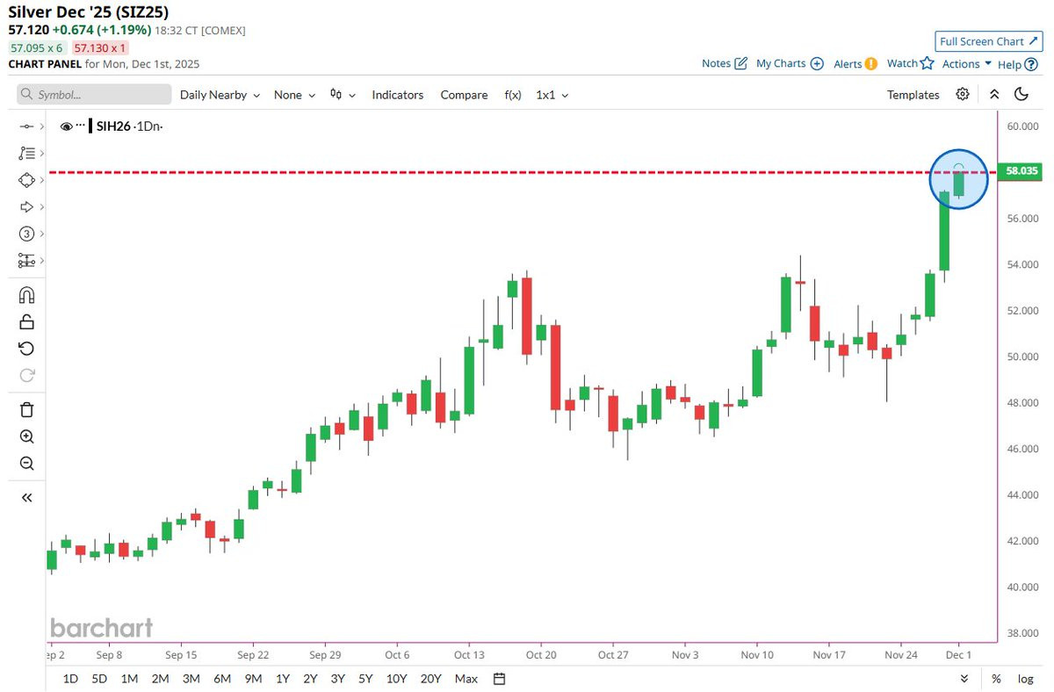Click the SIH26 black color swatch
This screenshot has height=692, width=1054.
pyautogui.click(x=90, y=126)
